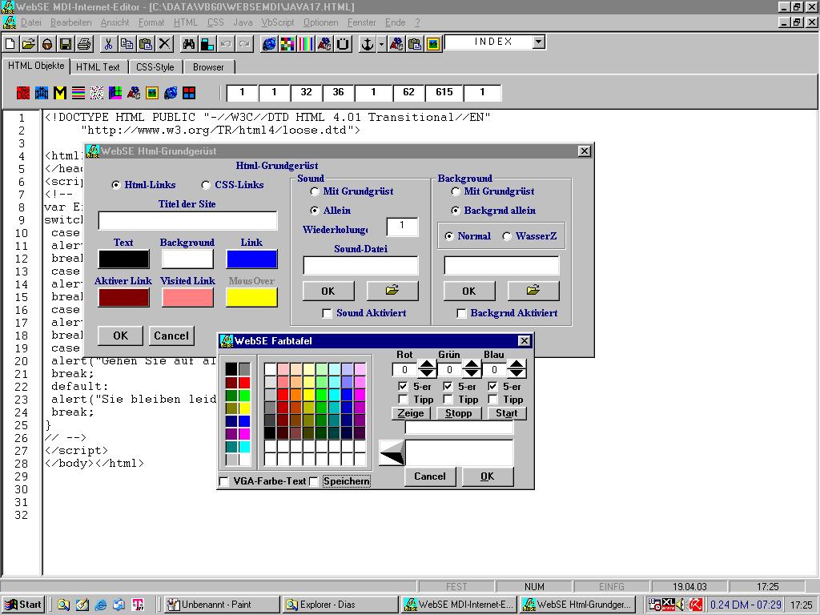Screen dimensions: 820x615
Task: Decrease the Grün value with down arrow
Action: (x=472, y=373)
